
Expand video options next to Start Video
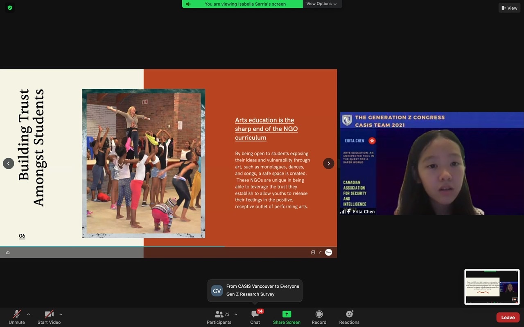[61, 314]
